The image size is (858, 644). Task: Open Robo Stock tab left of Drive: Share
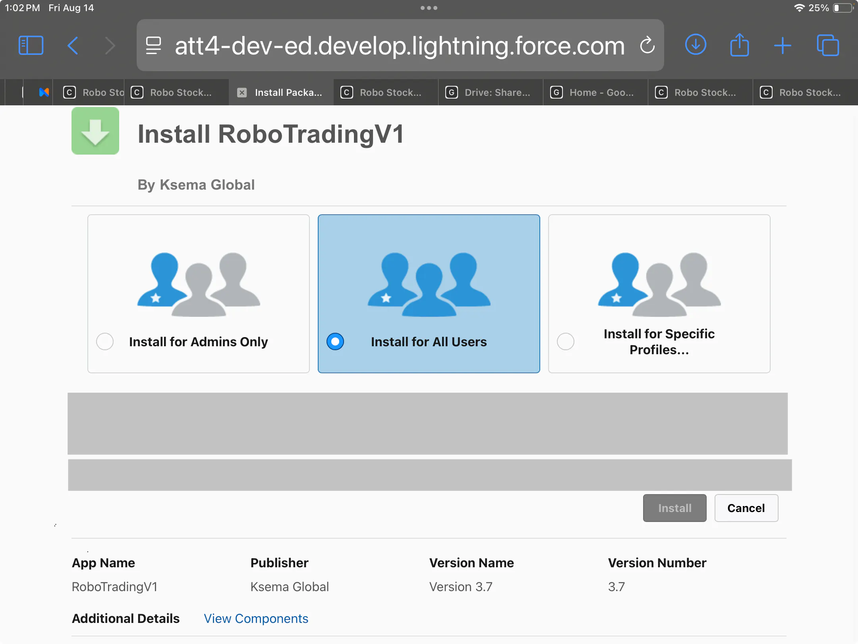386,93
